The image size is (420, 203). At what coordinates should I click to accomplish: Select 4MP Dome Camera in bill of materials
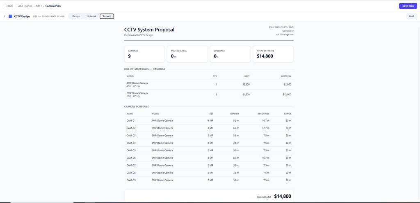137,83
